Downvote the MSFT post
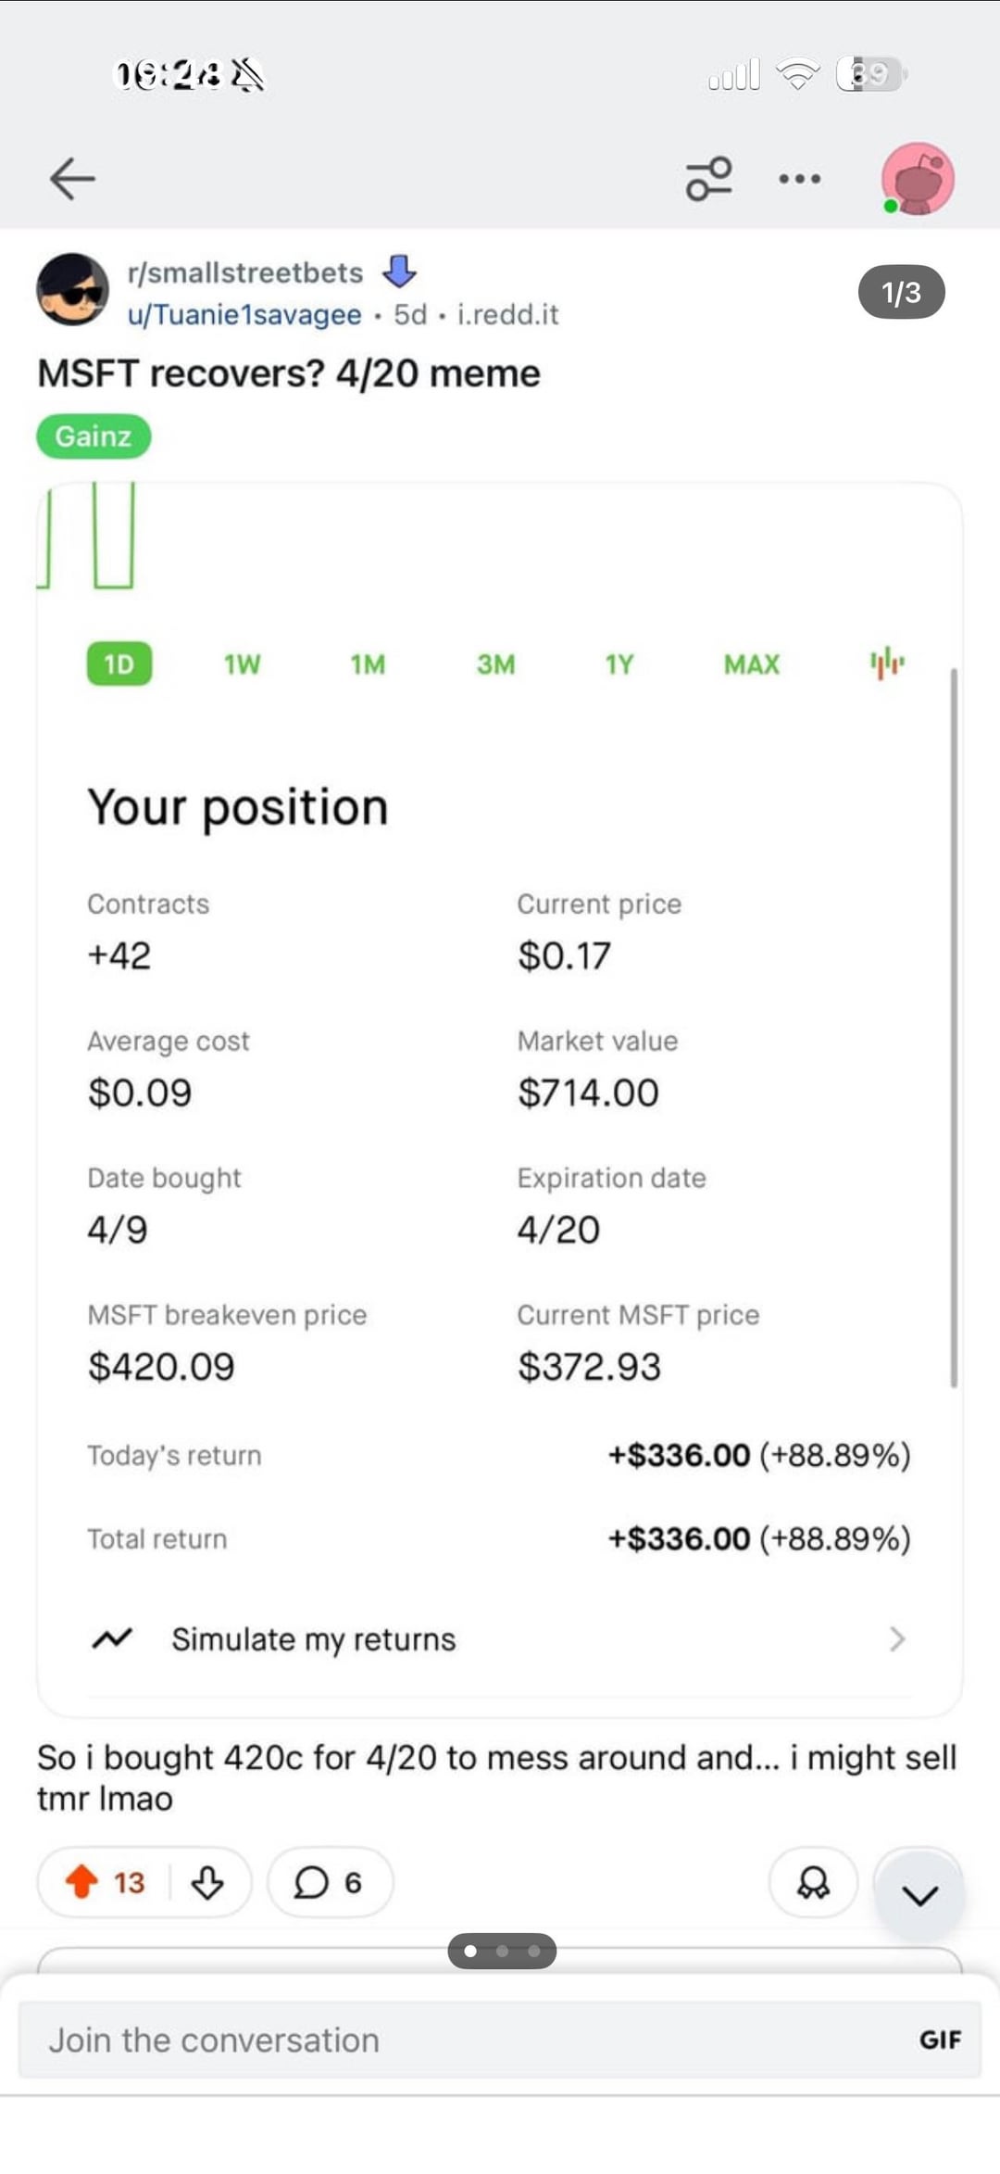The width and height of the screenshot is (1000, 2174). (x=206, y=1882)
